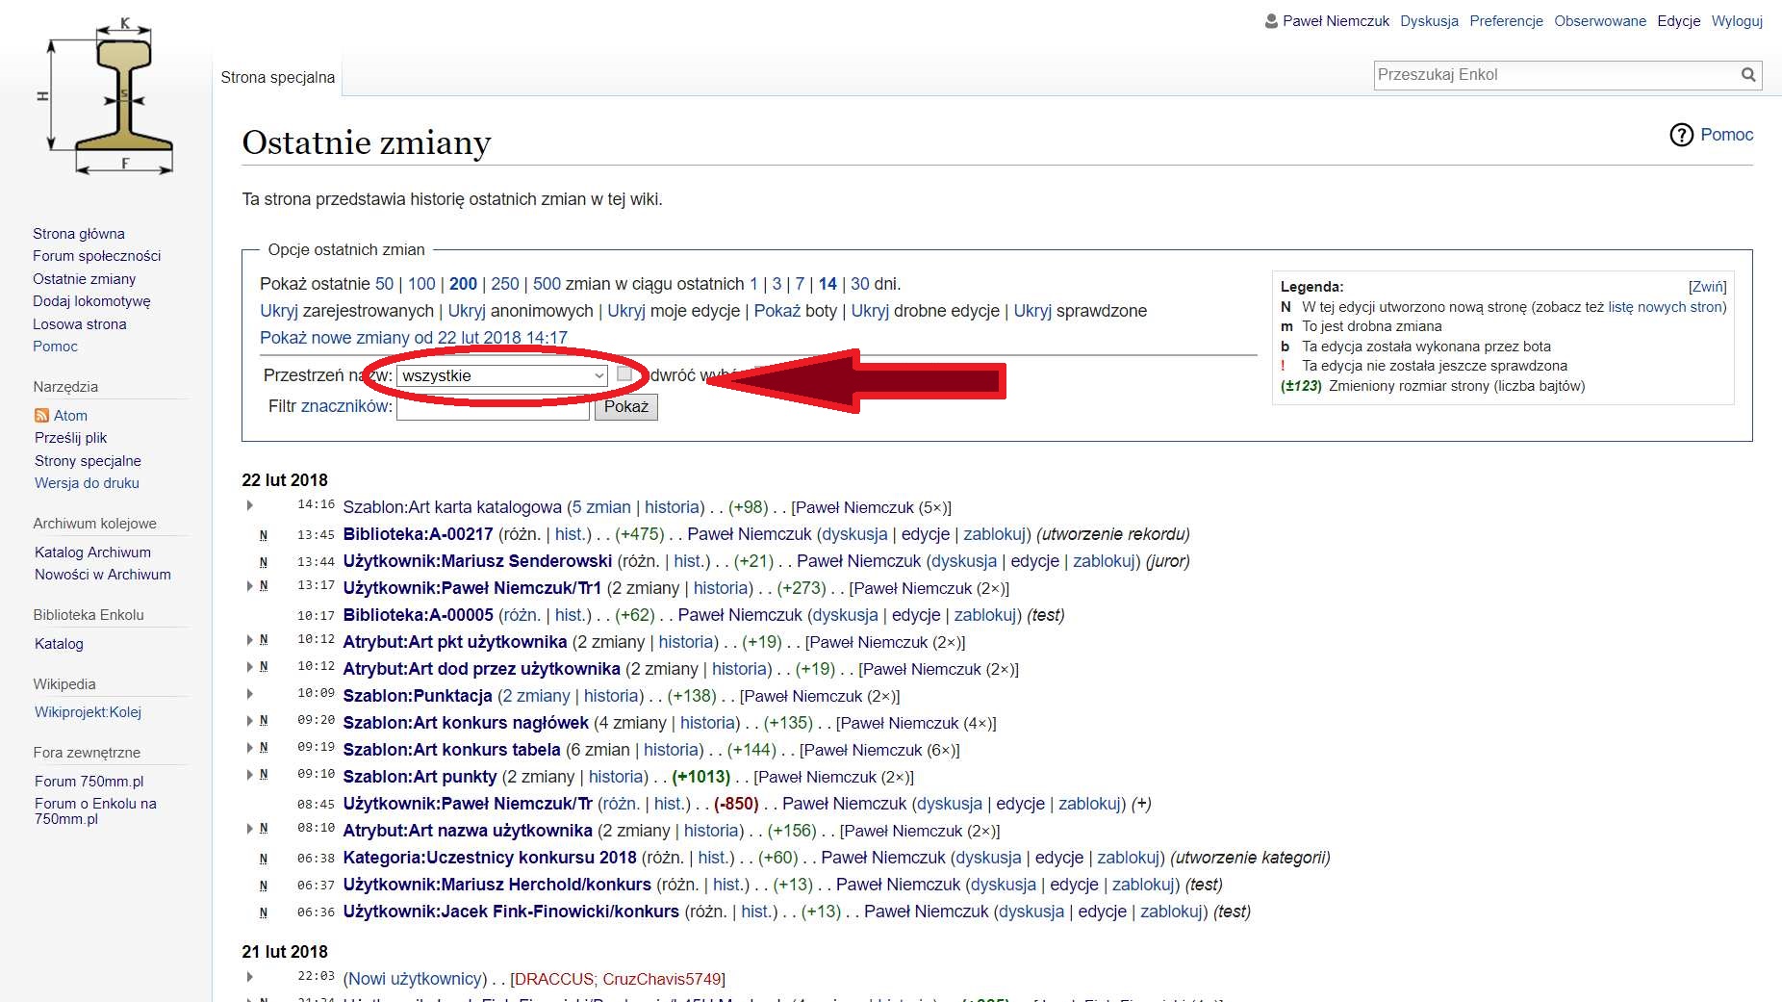Open Wikiprojekt:Kolej link
Image resolution: width=1782 pixels, height=1002 pixels.
pos(88,712)
